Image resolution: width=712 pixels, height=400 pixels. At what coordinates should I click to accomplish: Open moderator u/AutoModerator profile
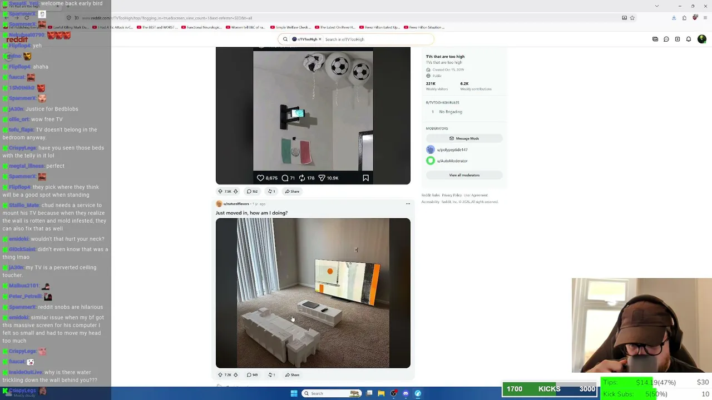click(452, 161)
